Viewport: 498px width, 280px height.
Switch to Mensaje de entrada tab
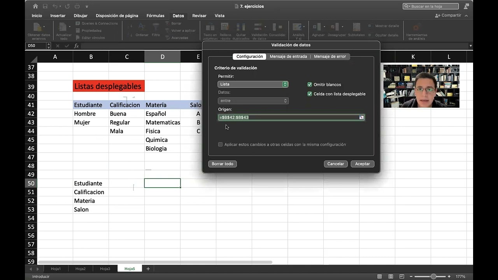[288, 56]
